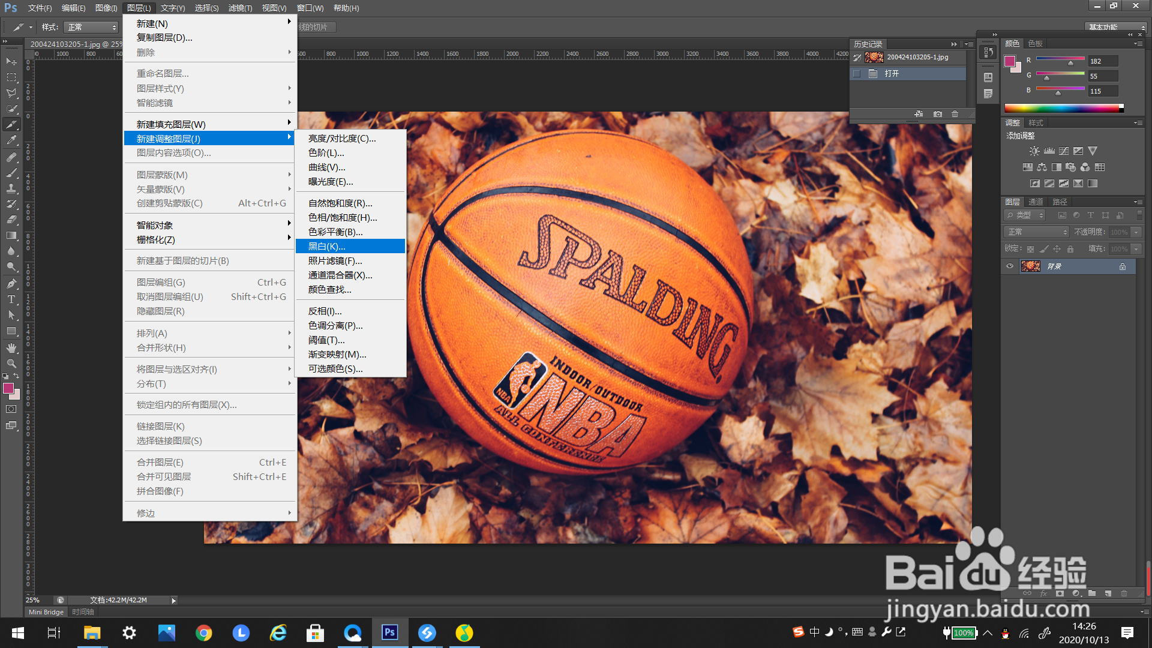Switch to the 通道 channels tab
The width and height of the screenshot is (1152, 648).
pyautogui.click(x=1036, y=202)
